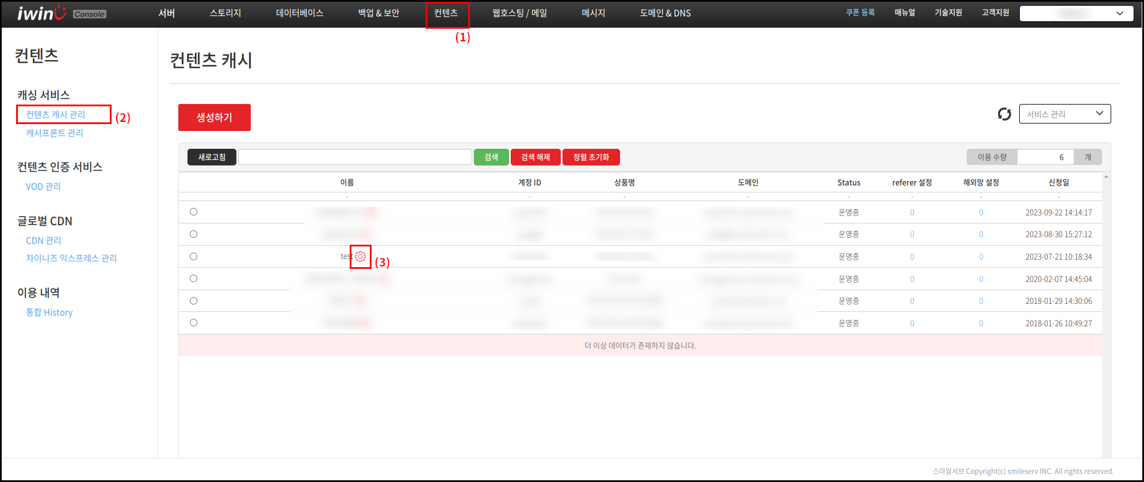Image resolution: width=1144 pixels, height=482 pixels.
Task: Click the black 새로고침 button
Action: point(212,157)
